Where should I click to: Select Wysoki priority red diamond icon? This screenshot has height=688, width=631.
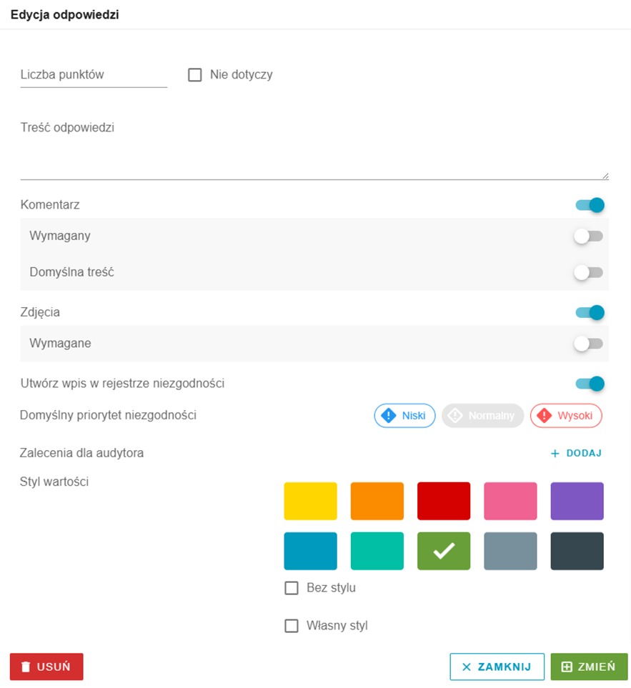click(x=544, y=416)
